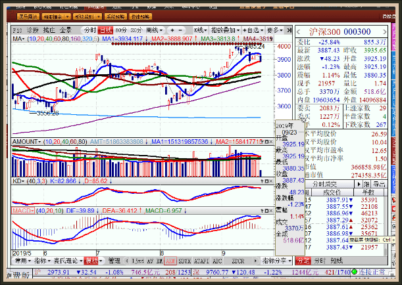This screenshot has width=402, height=285.
Task: Close the date info popup with X
Action: [x=303, y=120]
